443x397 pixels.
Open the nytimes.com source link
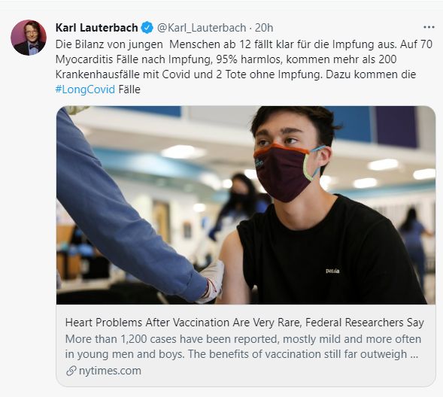click(x=110, y=371)
